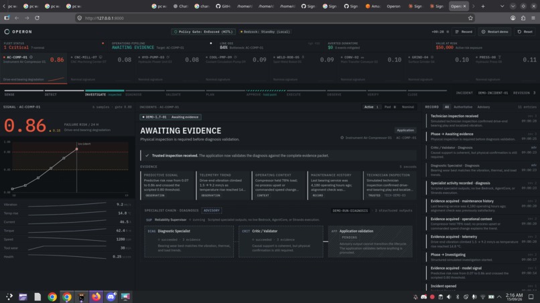Open the Diagnostic Specialist card
The width and height of the screenshot is (540, 303).
[189, 241]
